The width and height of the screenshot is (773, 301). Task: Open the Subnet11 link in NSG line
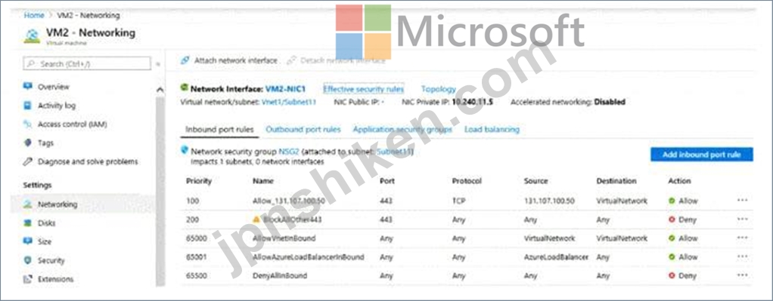click(x=393, y=152)
